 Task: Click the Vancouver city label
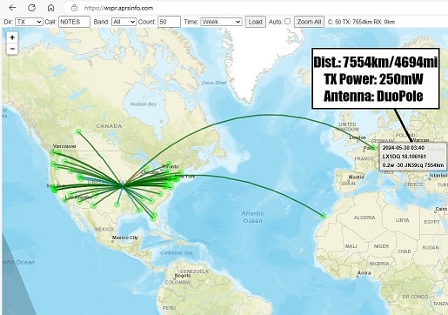point(64,146)
